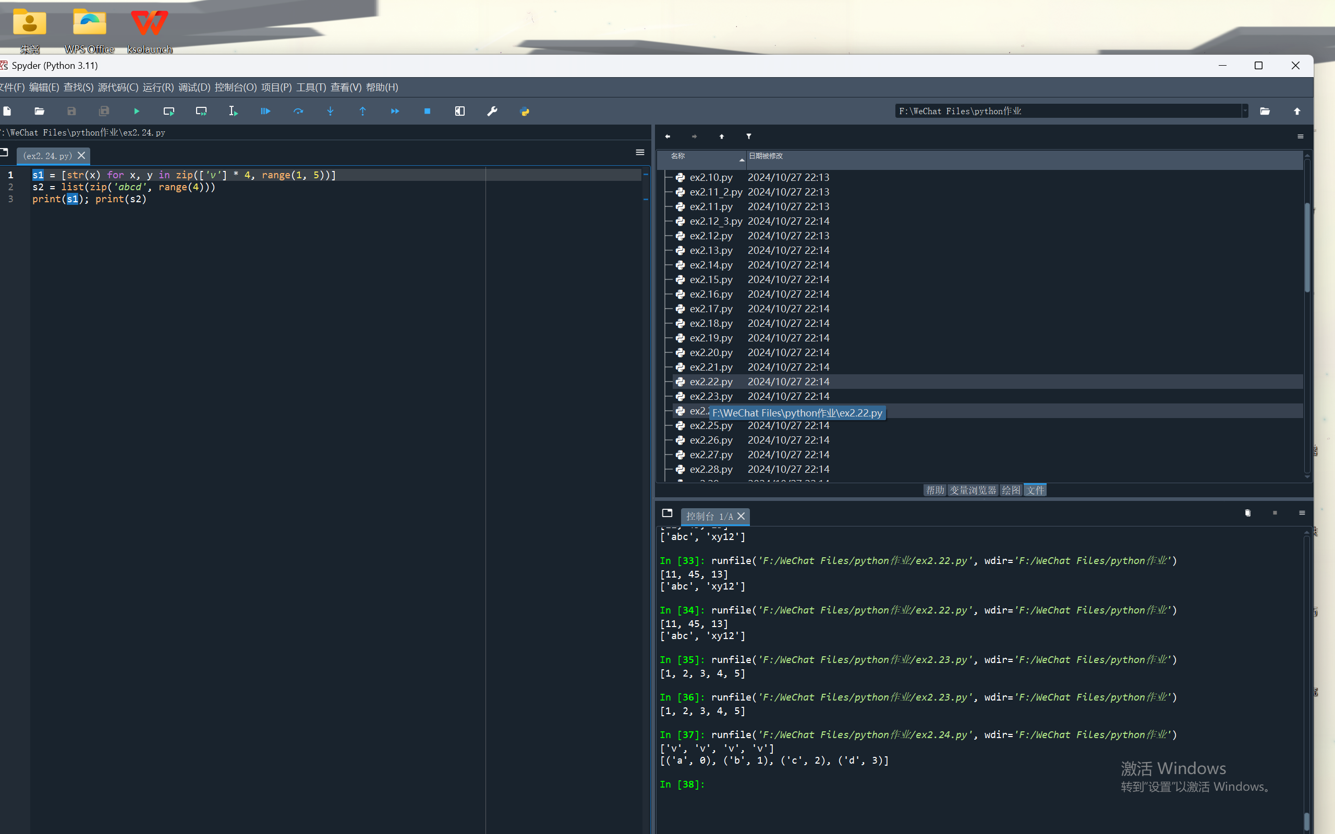This screenshot has height=834, width=1335.
Task: Open the editor pane options menu
Action: [640, 152]
